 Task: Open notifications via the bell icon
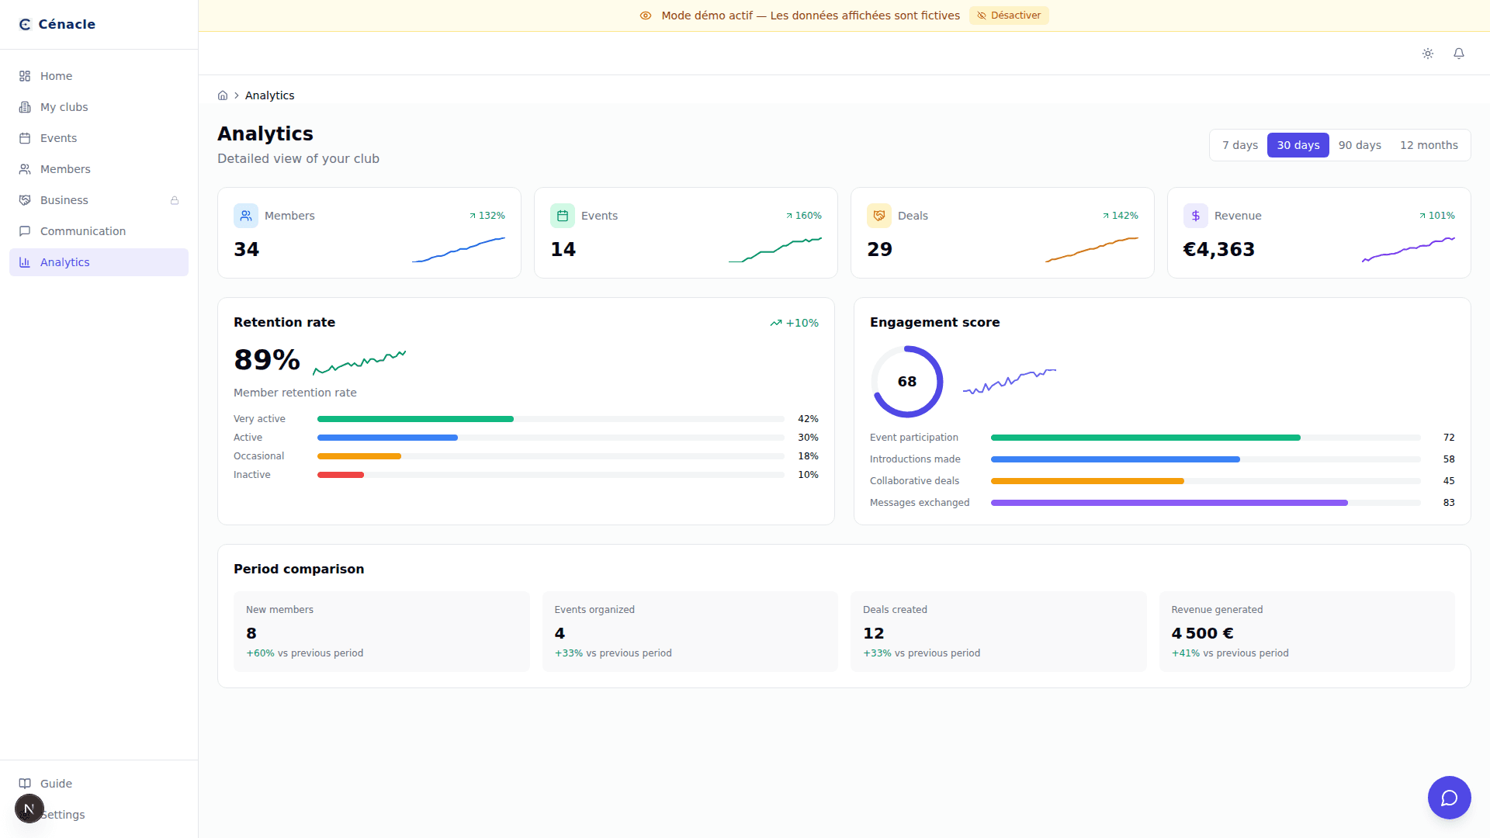[1460, 54]
